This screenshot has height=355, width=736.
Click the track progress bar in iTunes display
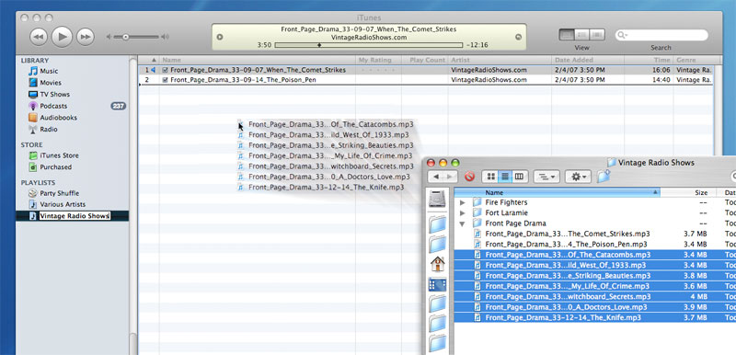coord(369,45)
